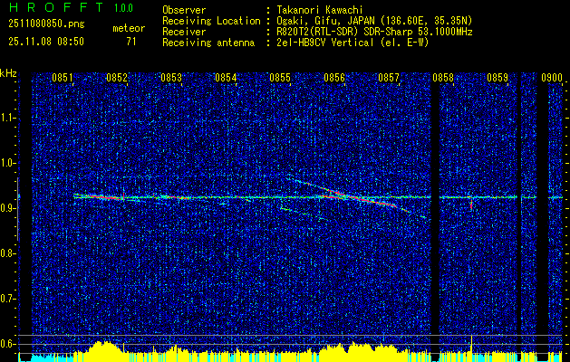Click the kHz axis unit label

8,73
